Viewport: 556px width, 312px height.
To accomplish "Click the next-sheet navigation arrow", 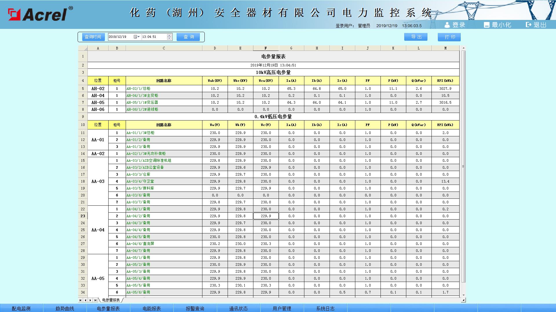I will [90, 300].
